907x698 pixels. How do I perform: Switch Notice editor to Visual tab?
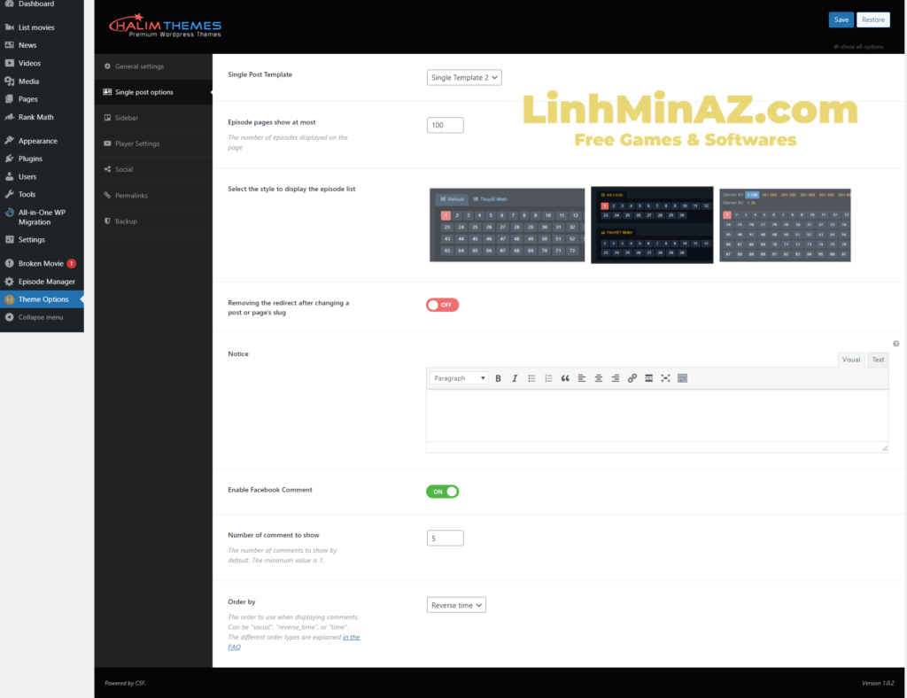[851, 360]
